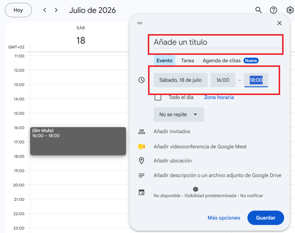
Task: Click 'No disponible · Visibilidad predeterminada' text
Action: tap(208, 196)
